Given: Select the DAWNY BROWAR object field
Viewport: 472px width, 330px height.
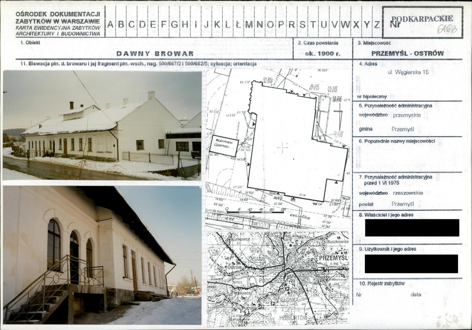Looking at the screenshot, I should pyautogui.click(x=155, y=53).
